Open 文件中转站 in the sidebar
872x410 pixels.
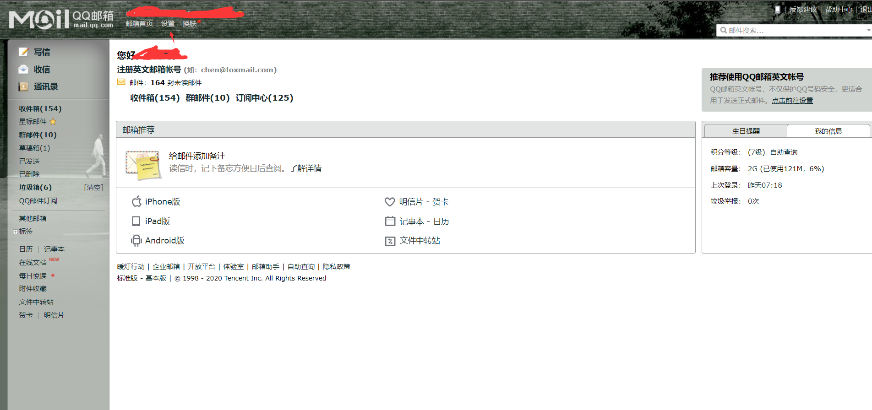(36, 302)
